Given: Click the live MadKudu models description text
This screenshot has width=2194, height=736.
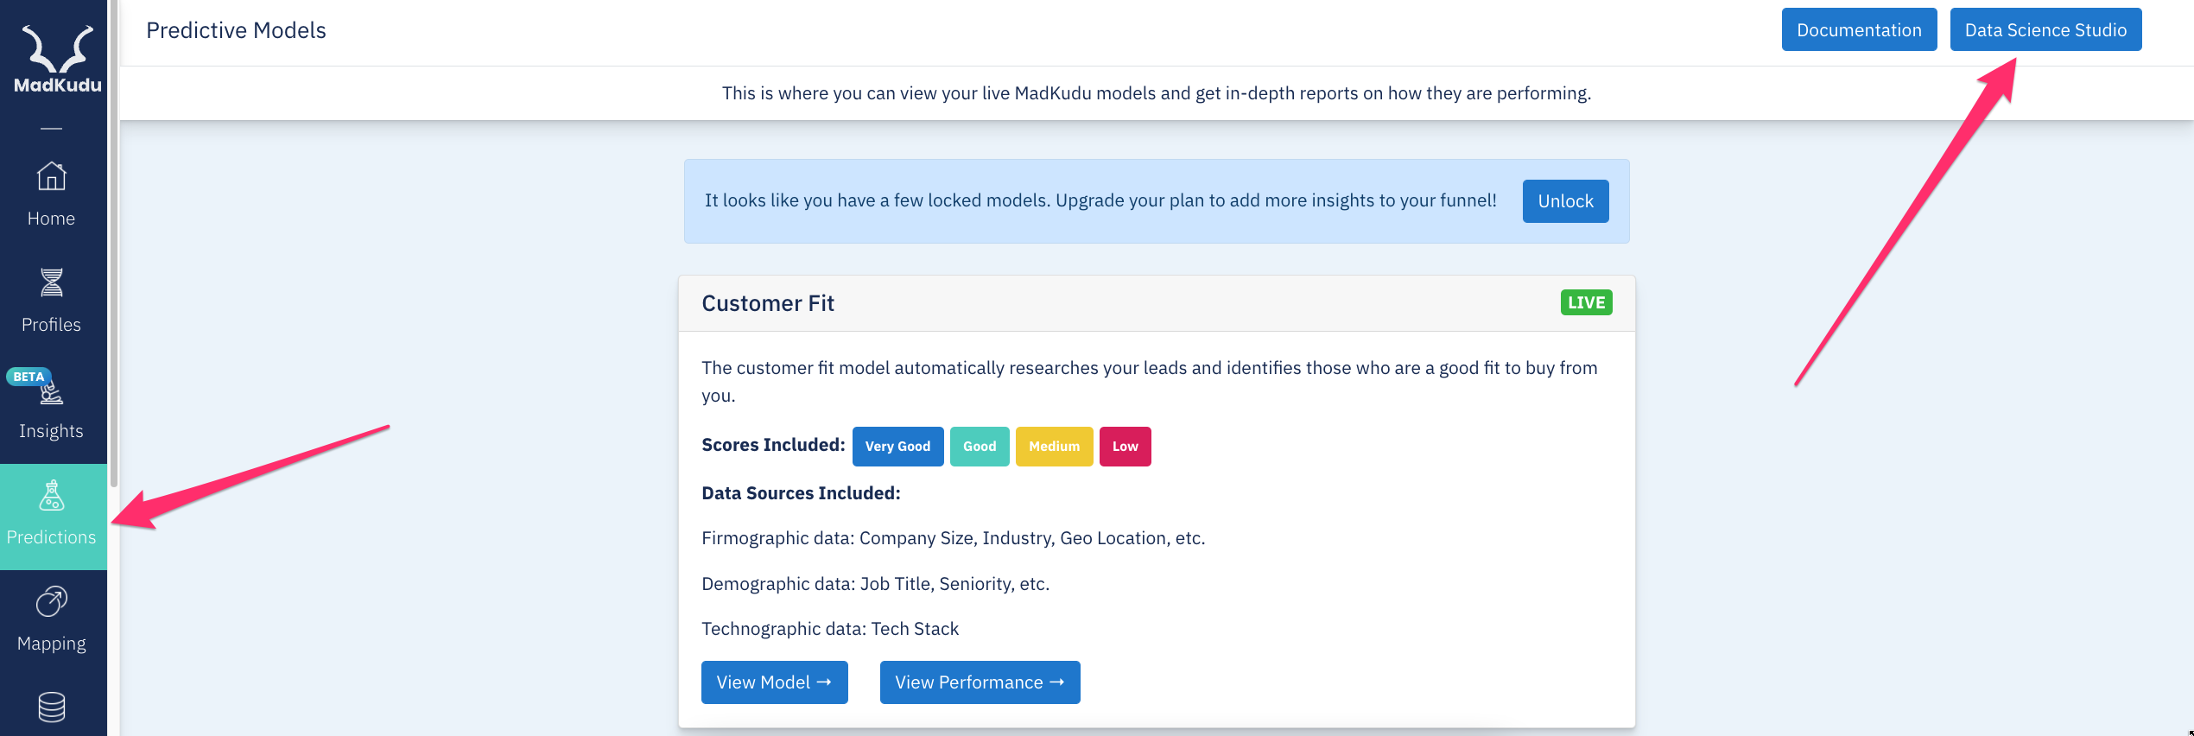Looking at the screenshot, I should [1157, 93].
